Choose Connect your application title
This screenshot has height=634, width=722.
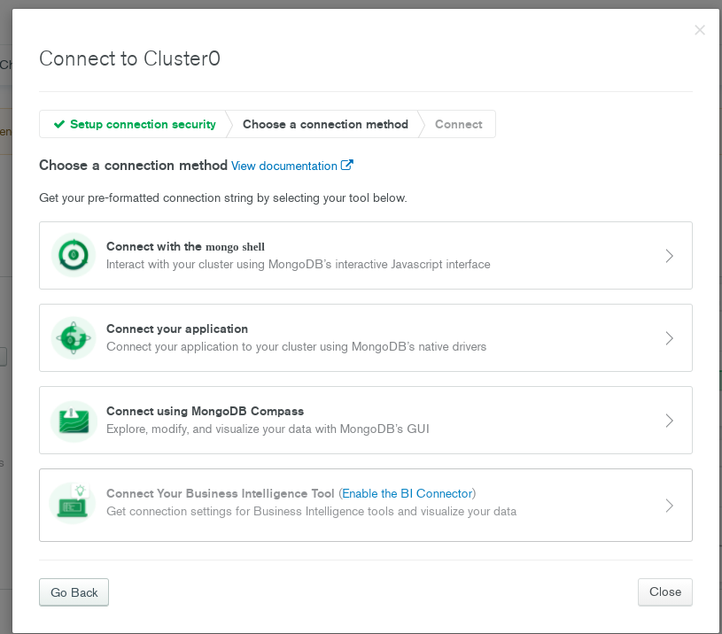tap(177, 329)
